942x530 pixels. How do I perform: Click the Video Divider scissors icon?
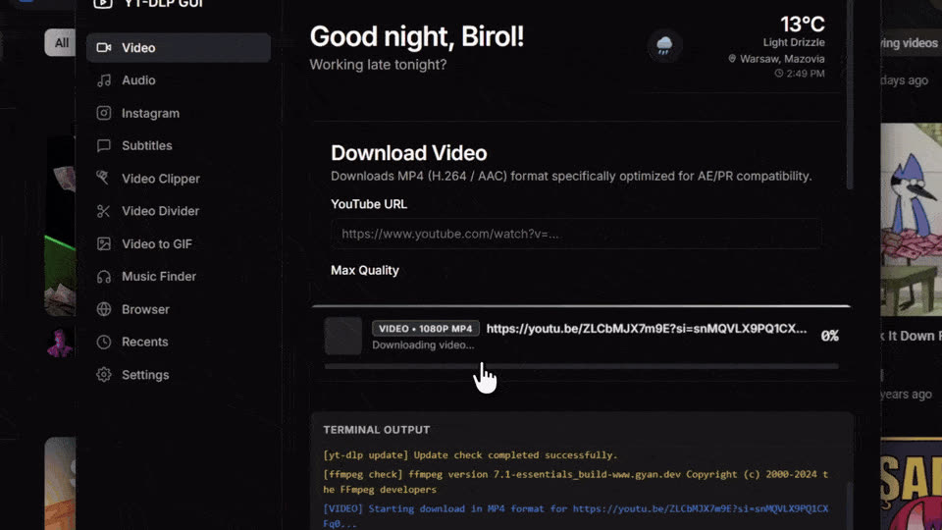[x=104, y=211]
